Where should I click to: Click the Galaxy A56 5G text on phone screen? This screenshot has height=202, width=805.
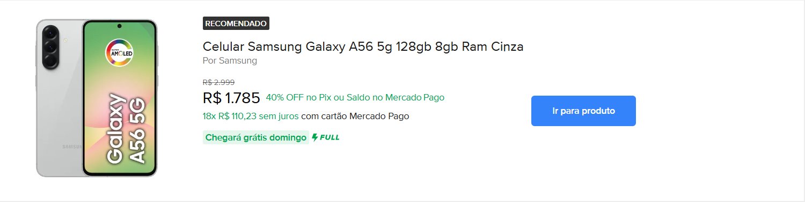[126, 128]
